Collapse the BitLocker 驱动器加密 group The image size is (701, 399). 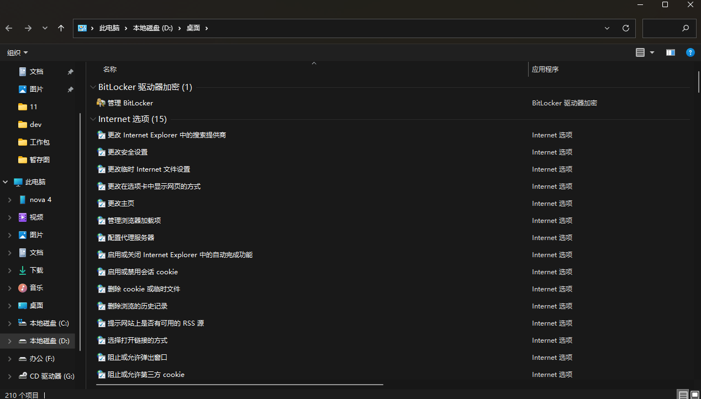(x=92, y=87)
